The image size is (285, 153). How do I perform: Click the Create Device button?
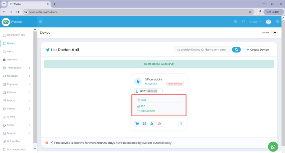click(x=258, y=50)
